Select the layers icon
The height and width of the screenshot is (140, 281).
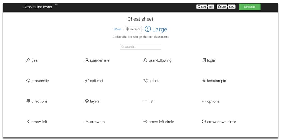pos(87,101)
